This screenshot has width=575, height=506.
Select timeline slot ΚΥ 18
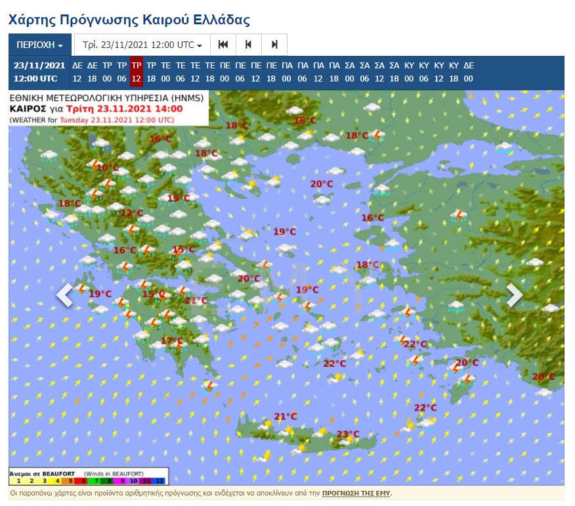coord(454,72)
